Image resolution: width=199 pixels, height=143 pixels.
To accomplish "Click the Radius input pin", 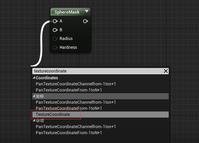I will pyautogui.click(x=55, y=39).
